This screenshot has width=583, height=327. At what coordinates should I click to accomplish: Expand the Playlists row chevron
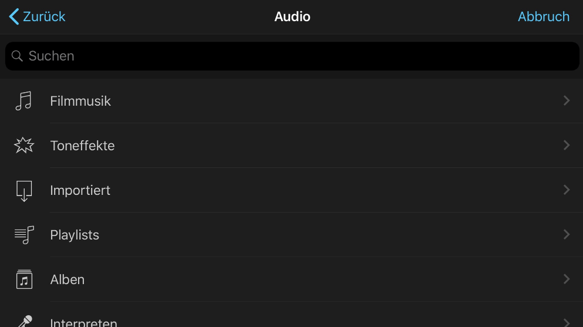point(567,235)
